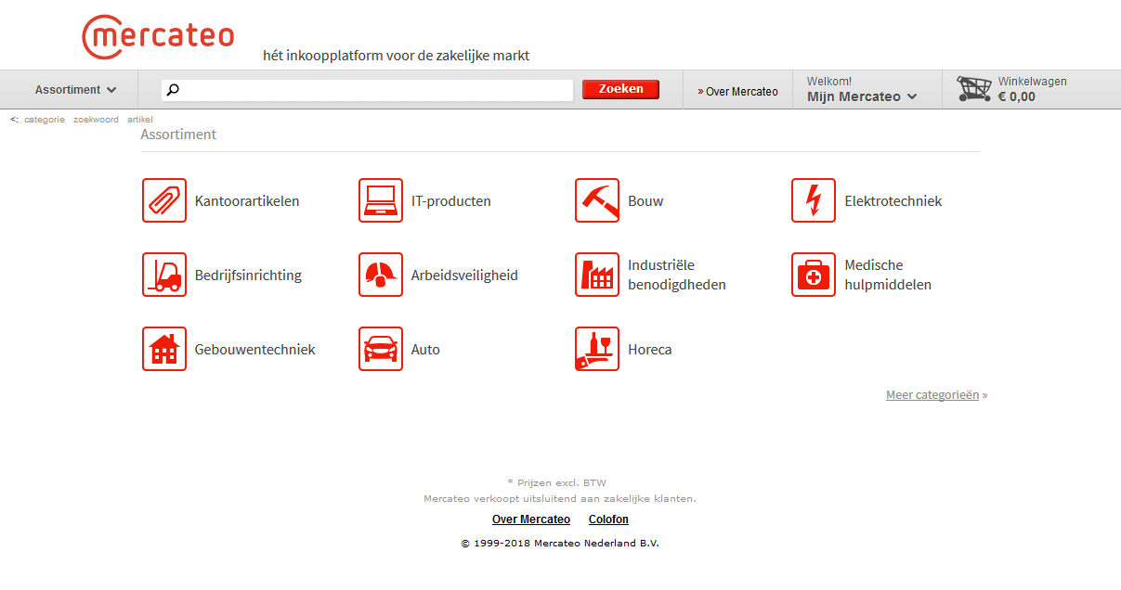
Task: Open the Elektrotechniek lightning bolt icon
Action: point(814,200)
